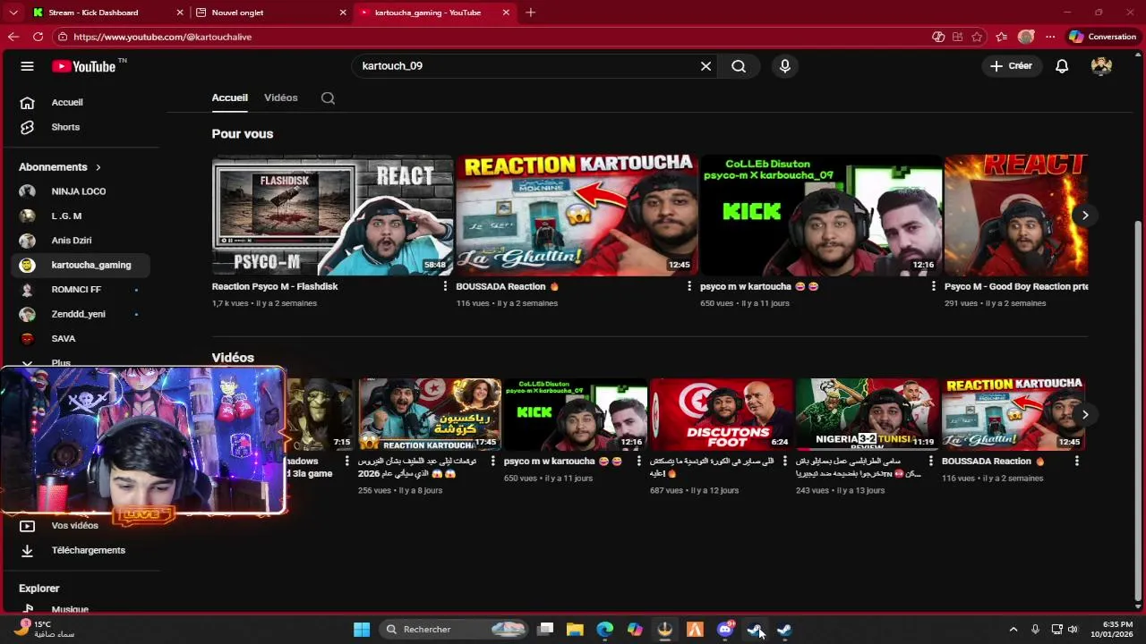The height and width of the screenshot is (644, 1146).
Task: Open options menu for Reaction Psyco M - Flashdisk
Action: point(445,286)
